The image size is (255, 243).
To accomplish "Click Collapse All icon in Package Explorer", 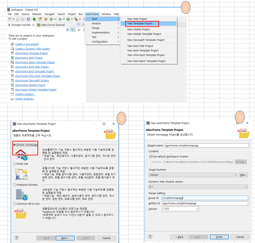I will (68, 30).
